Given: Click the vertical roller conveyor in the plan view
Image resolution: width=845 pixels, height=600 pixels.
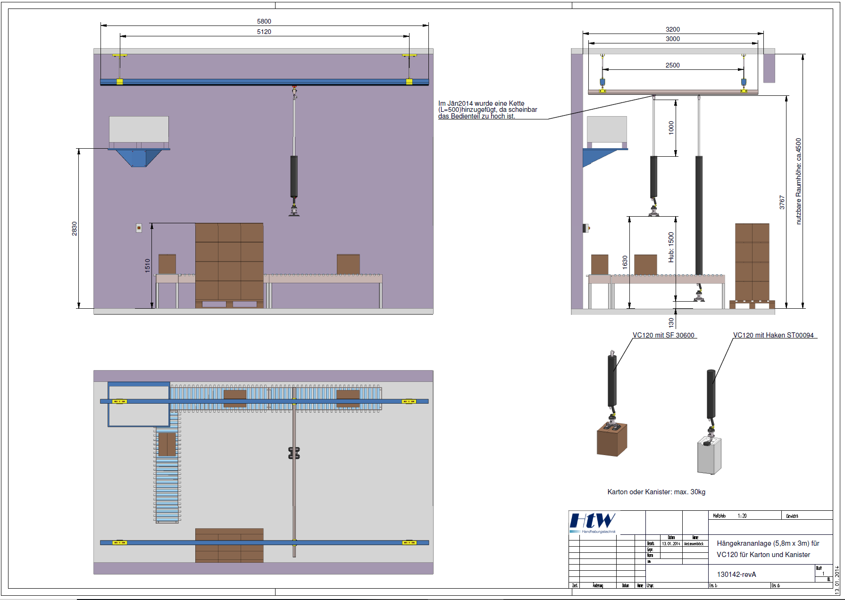Looking at the screenshot, I should (167, 467).
